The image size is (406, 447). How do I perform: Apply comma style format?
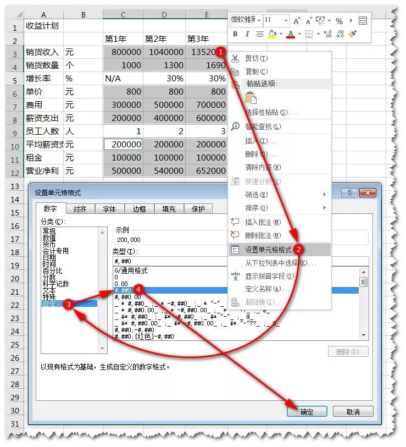click(351, 20)
